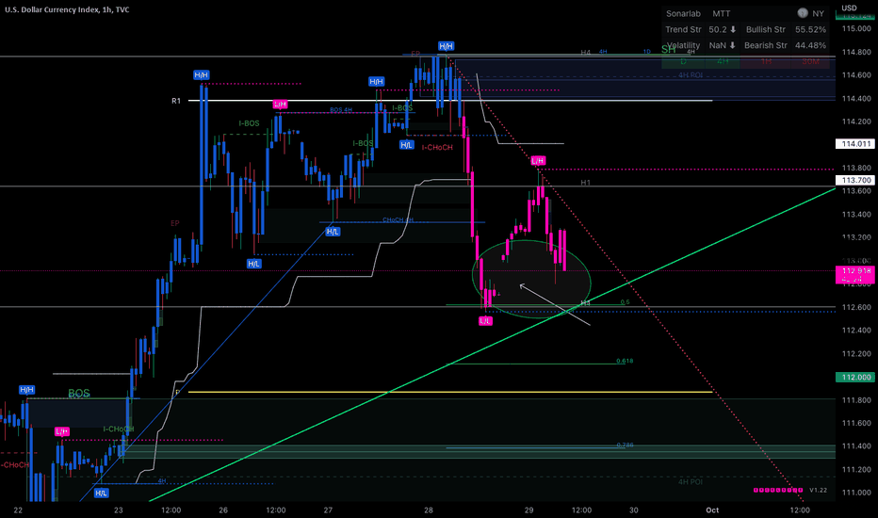The image size is (878, 518).
Task: Click the Trend Str label
Action: coord(683,29)
